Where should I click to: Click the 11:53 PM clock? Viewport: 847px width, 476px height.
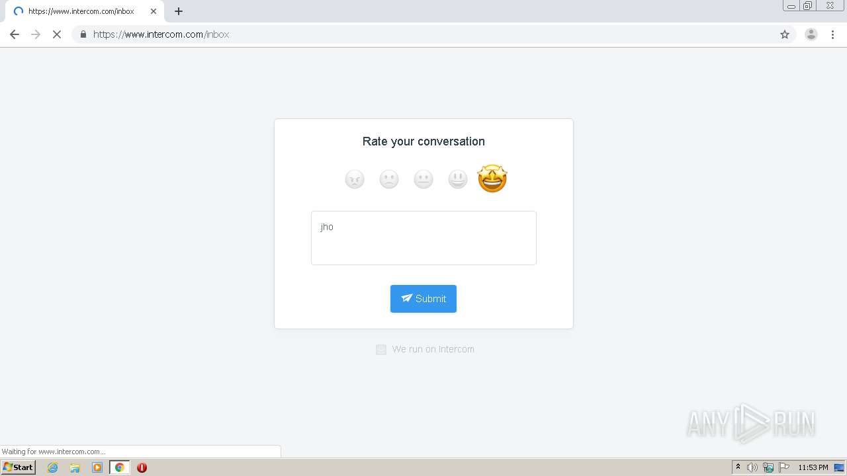813,467
